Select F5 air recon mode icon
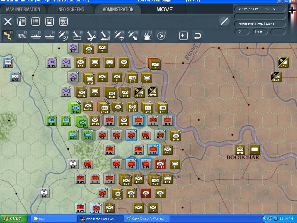Image resolution: width=297 pixels, height=223 pixels. [x=64, y=35]
